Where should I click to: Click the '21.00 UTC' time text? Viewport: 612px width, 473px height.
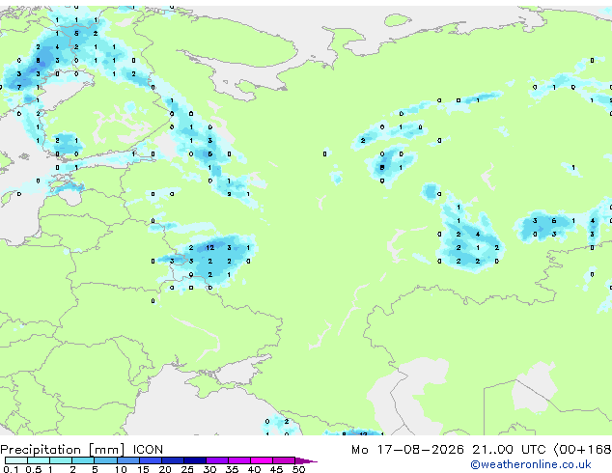pos(509,450)
